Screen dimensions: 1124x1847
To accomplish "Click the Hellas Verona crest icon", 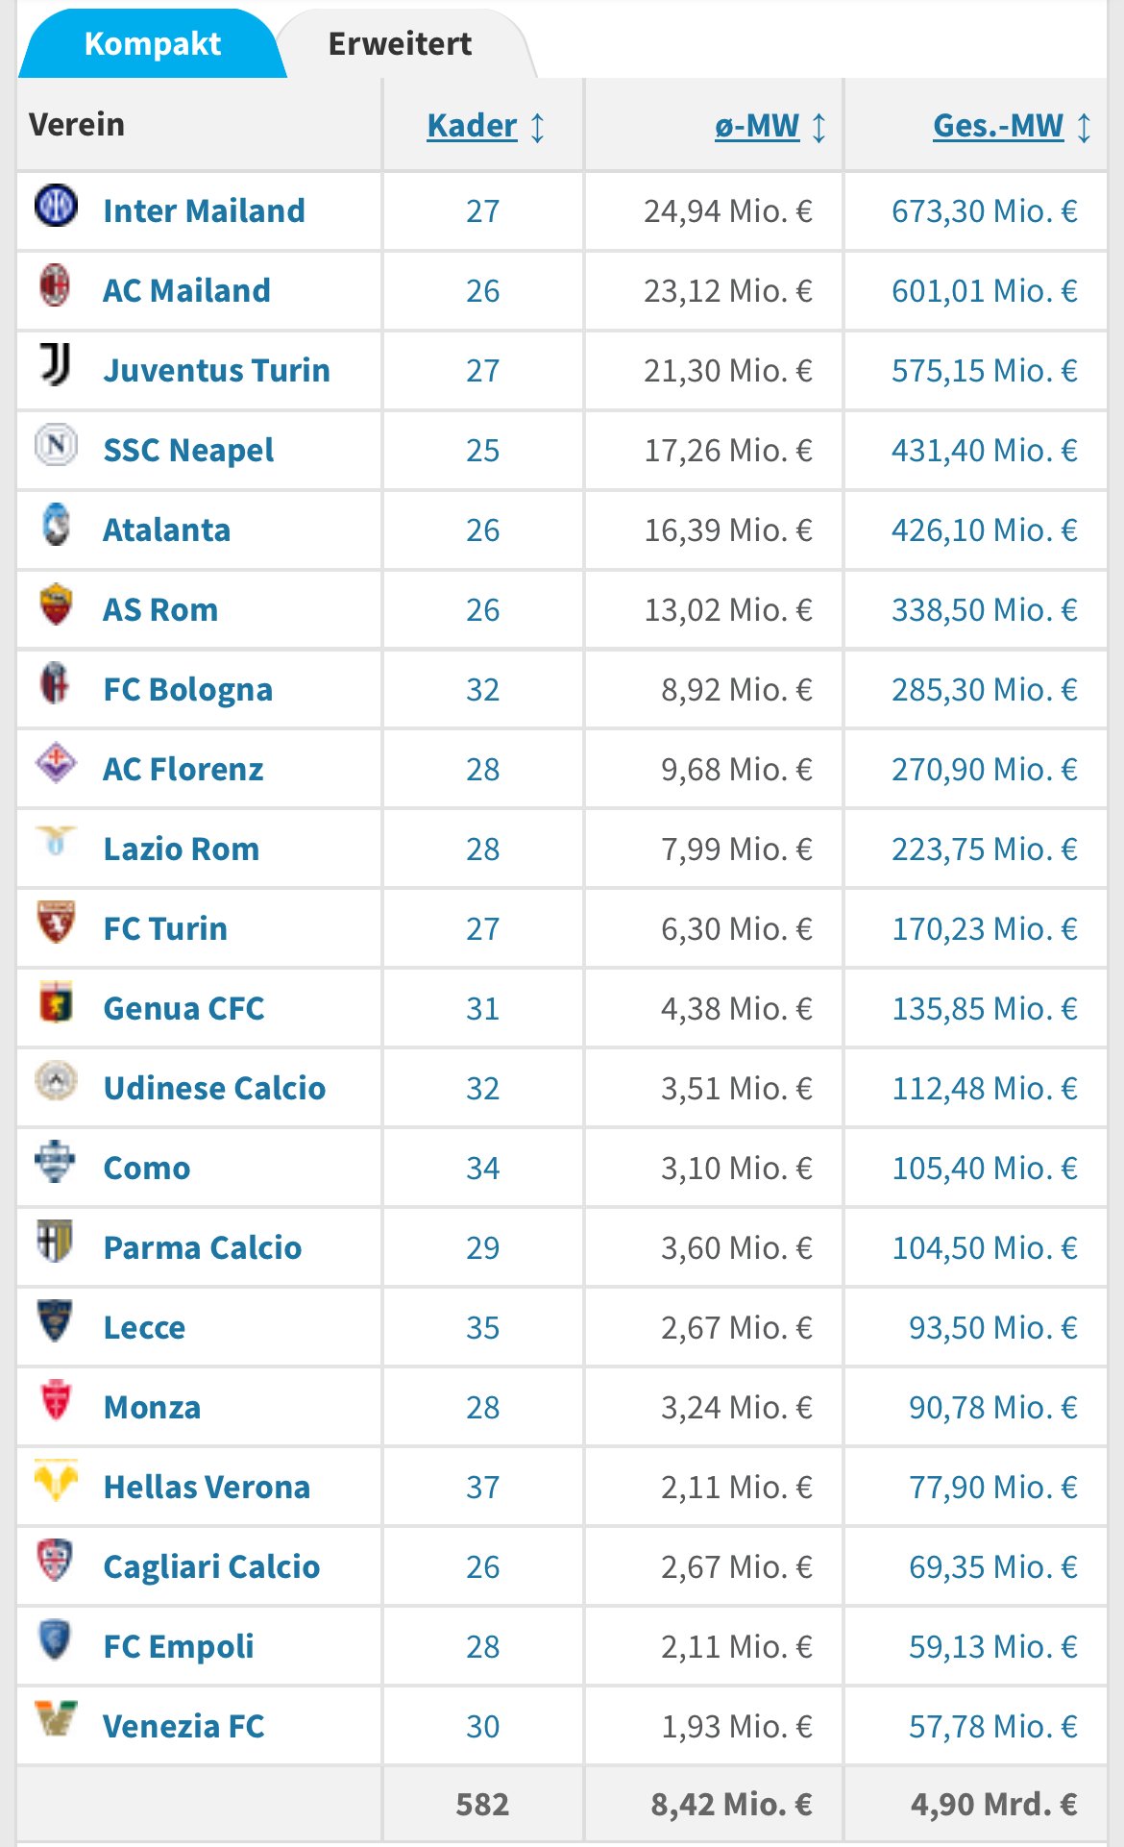I will click(x=56, y=1482).
